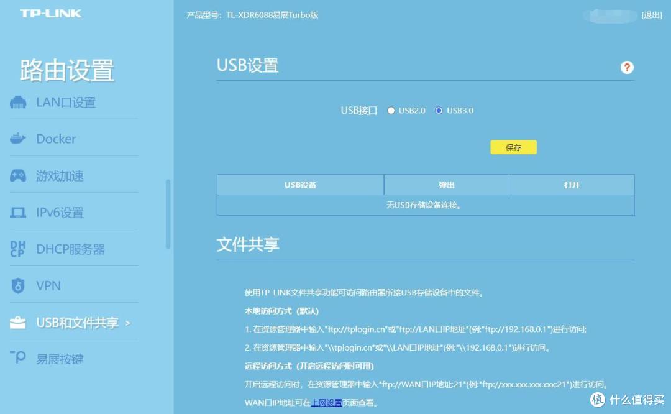Select the USB2.0 radio button
Viewport: 671px width, 414px height.
point(391,110)
